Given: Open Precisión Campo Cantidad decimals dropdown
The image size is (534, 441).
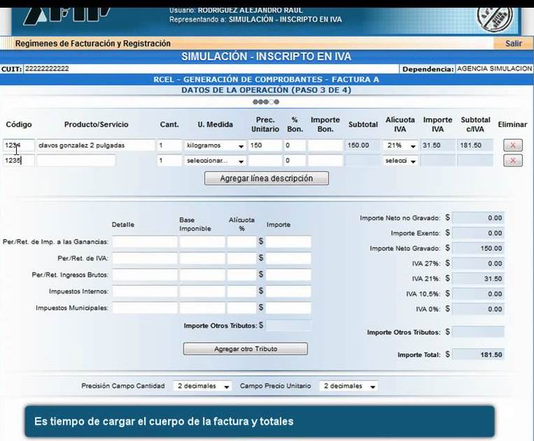Looking at the screenshot, I should click(202, 386).
